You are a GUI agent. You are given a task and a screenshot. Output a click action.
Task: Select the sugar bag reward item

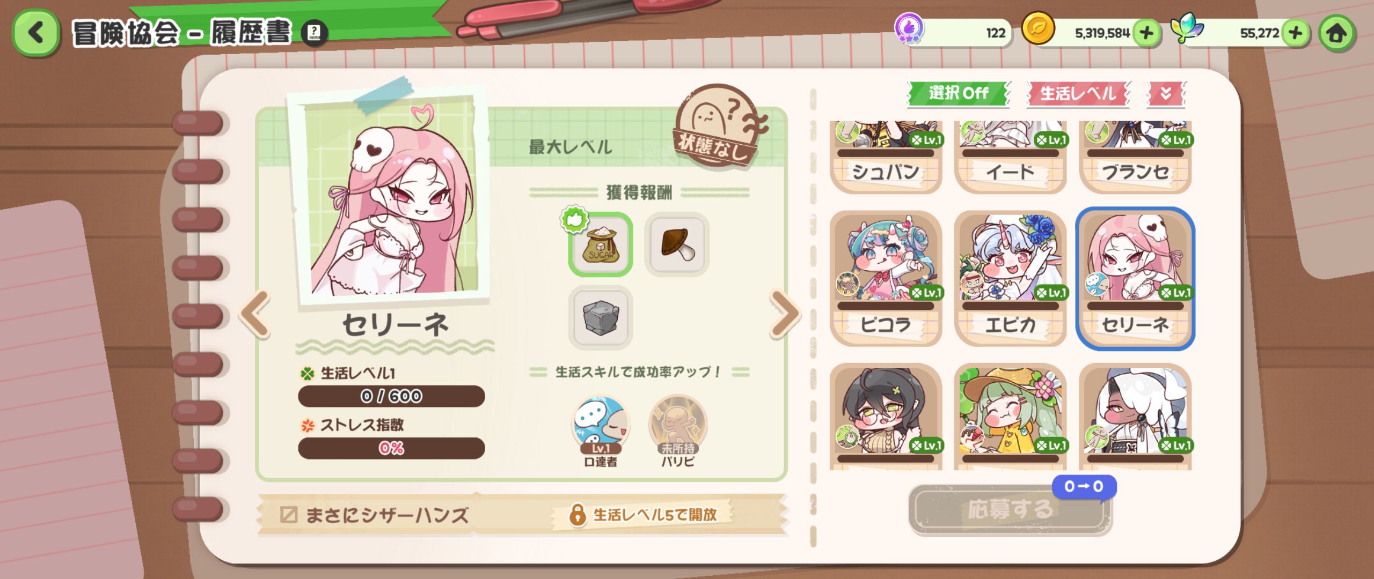pos(601,244)
